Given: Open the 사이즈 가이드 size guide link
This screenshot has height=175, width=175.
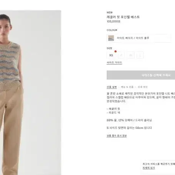Looking at the screenshot, I should (114, 63).
